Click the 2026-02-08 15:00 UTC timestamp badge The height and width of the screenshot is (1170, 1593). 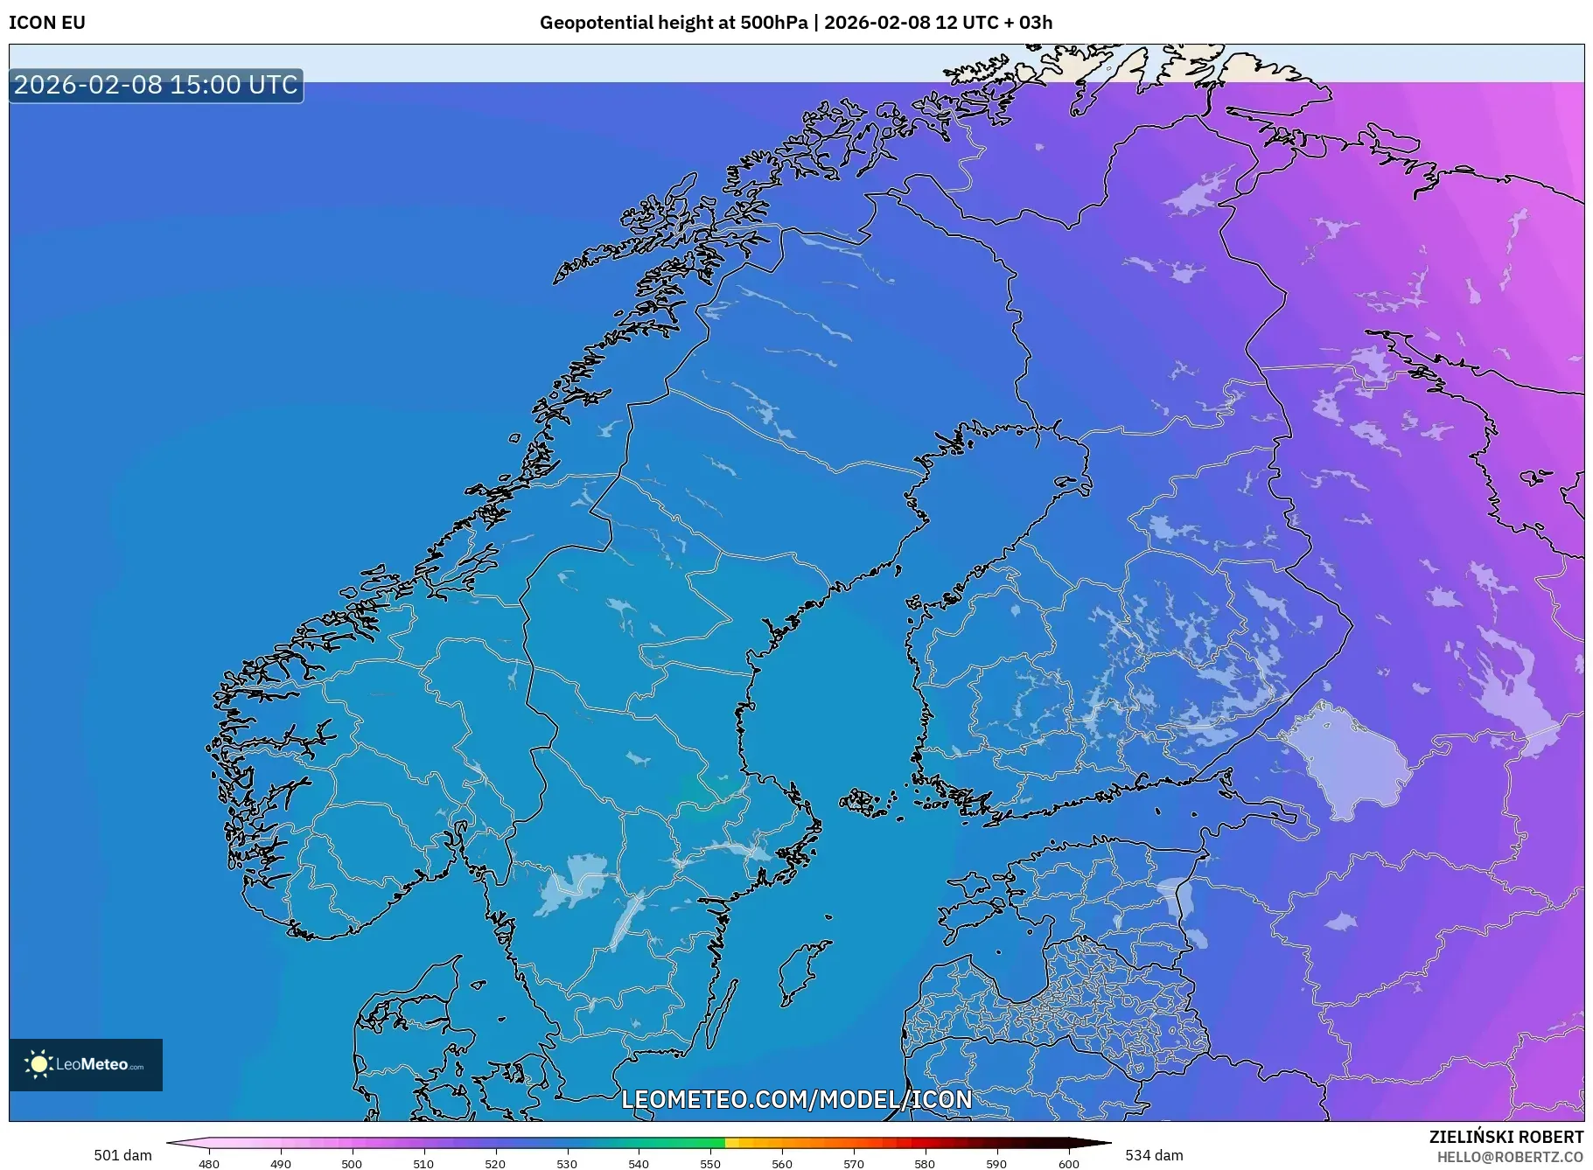[x=154, y=86]
